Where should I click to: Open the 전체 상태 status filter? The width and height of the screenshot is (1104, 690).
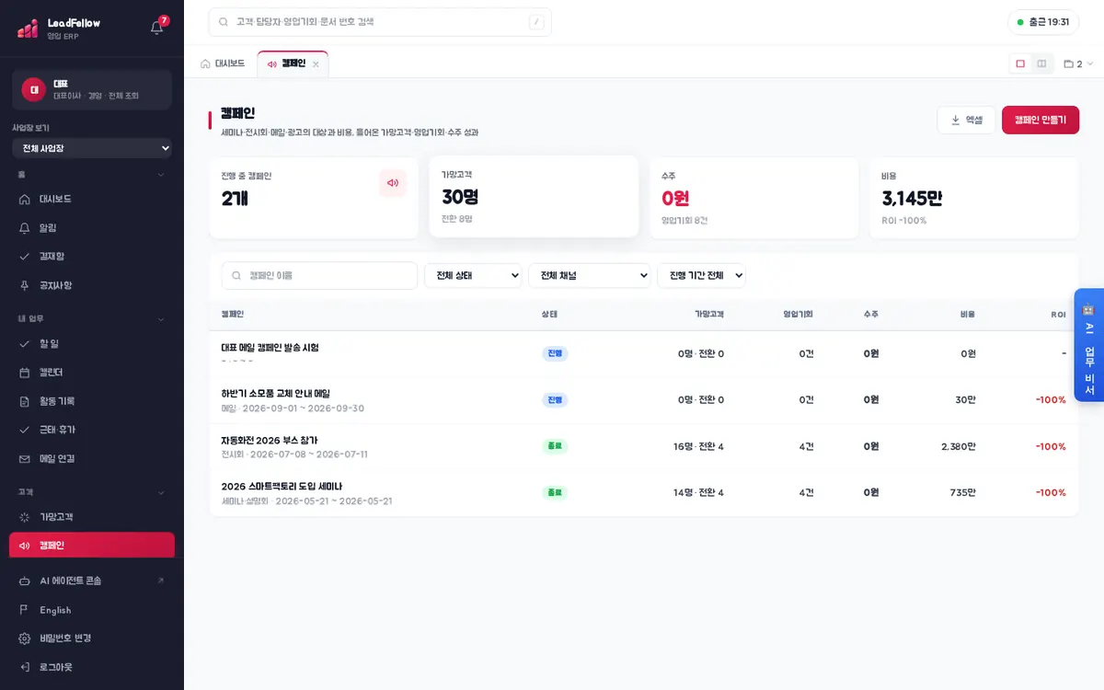click(x=473, y=275)
